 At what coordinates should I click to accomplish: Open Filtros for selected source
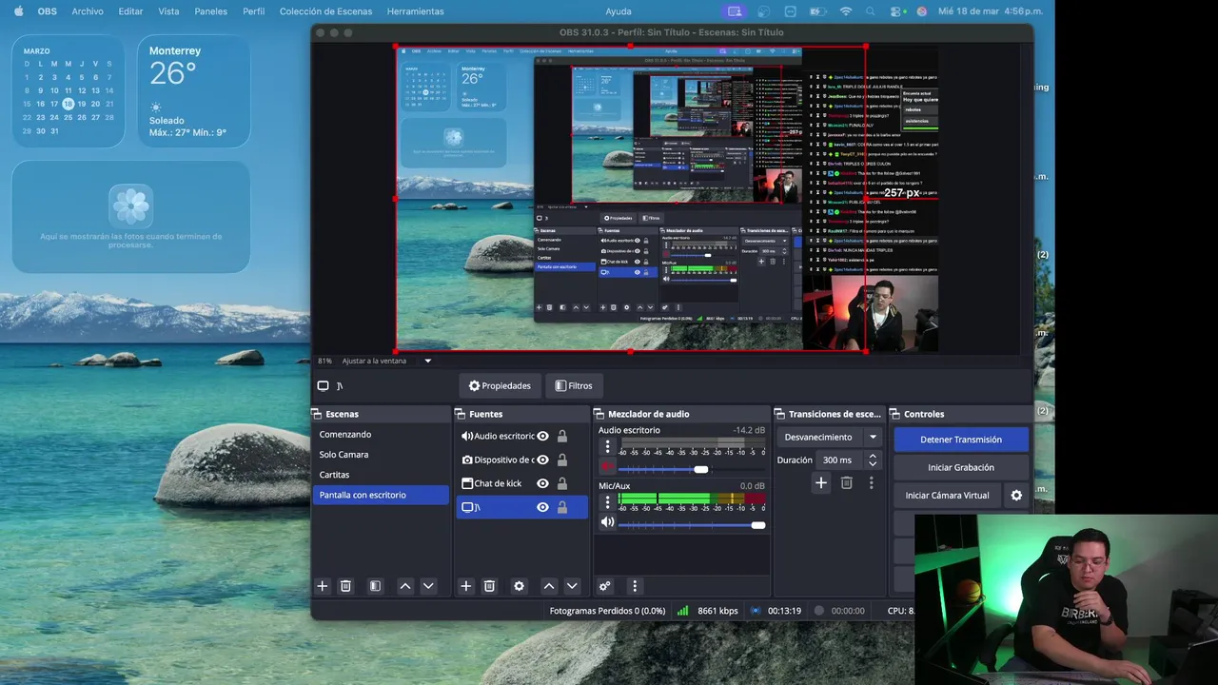point(574,386)
